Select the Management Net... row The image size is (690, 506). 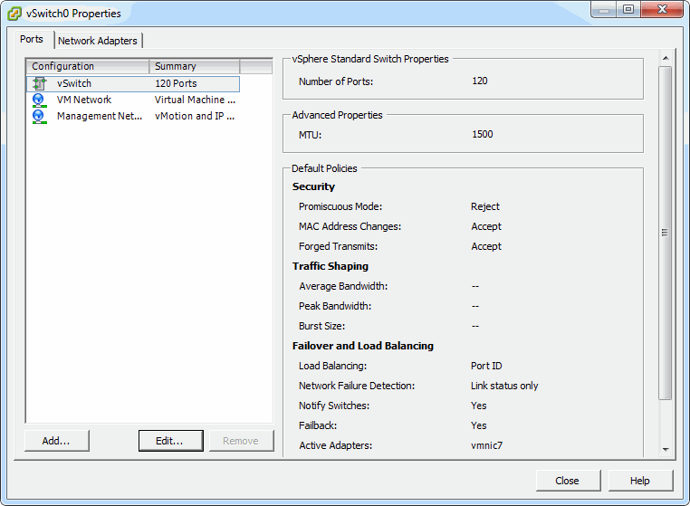(133, 116)
